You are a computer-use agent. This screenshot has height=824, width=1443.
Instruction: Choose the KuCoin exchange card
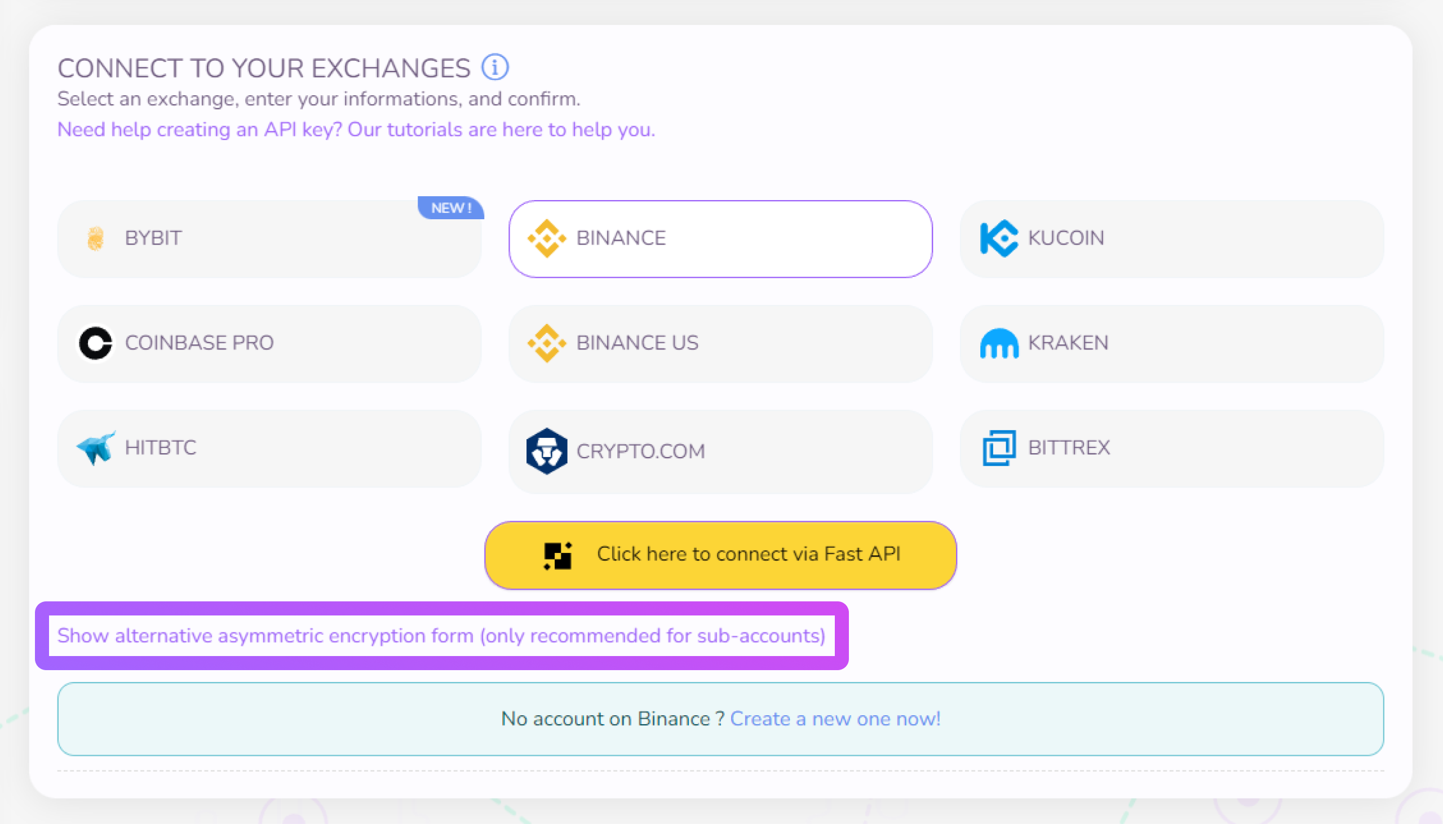point(1171,238)
